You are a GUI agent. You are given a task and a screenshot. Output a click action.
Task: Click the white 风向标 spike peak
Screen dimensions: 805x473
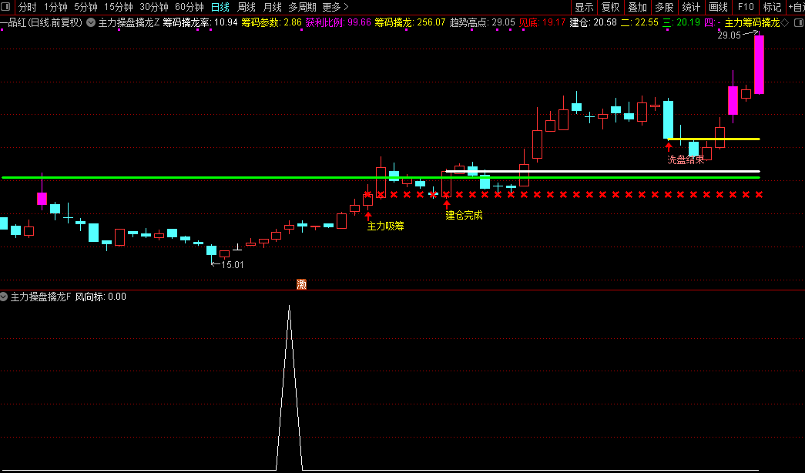coord(289,307)
